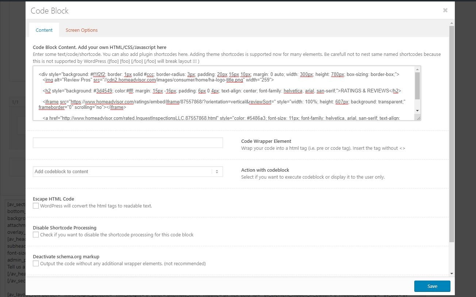Check Disable Shortcode Processing option

36,235
